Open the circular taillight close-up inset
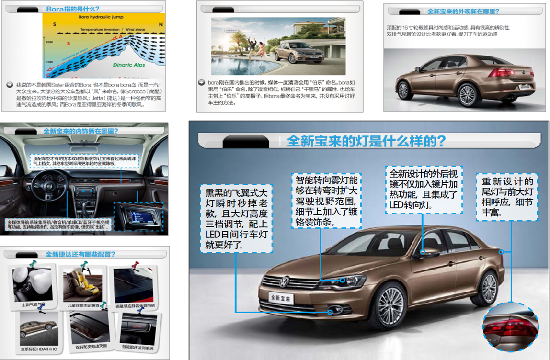Screen dimensions: 550x360 [x=510, y=326]
